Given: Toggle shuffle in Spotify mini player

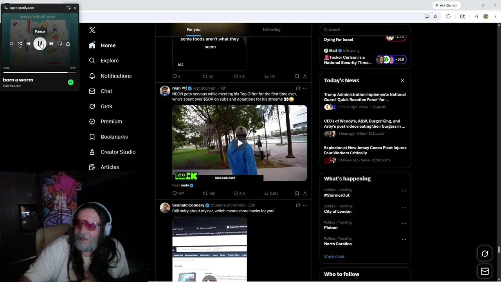Looking at the screenshot, I should tap(20, 44).
